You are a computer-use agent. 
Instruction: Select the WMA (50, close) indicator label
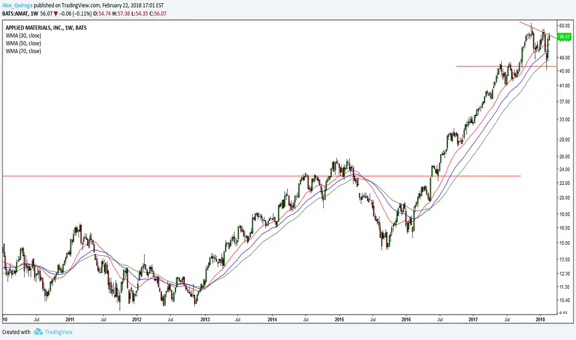coord(23,43)
